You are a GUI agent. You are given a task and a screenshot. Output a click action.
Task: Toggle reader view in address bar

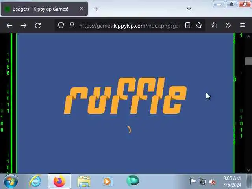pyautogui.click(x=188, y=25)
